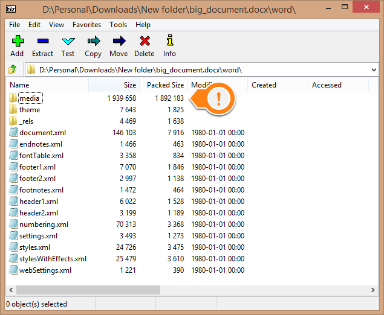Image resolution: width=384 pixels, height=315 pixels.
Task: Select the document.xml file
Action: 42,133
